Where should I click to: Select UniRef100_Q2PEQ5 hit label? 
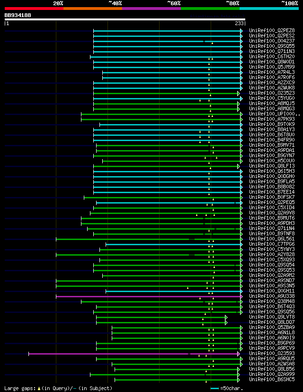(x=272, y=203)
